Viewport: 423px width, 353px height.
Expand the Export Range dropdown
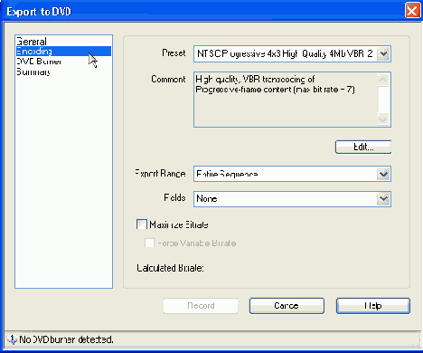tap(383, 174)
